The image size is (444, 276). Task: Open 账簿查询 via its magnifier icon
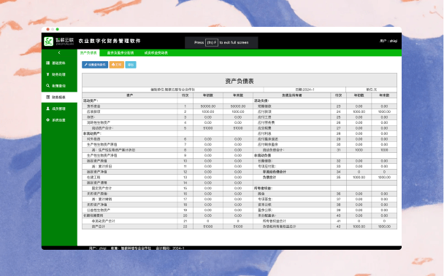point(48,86)
